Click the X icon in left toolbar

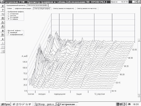point(3,6)
